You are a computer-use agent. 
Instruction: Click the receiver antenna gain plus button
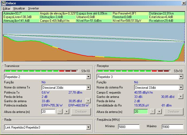[181, 96]
